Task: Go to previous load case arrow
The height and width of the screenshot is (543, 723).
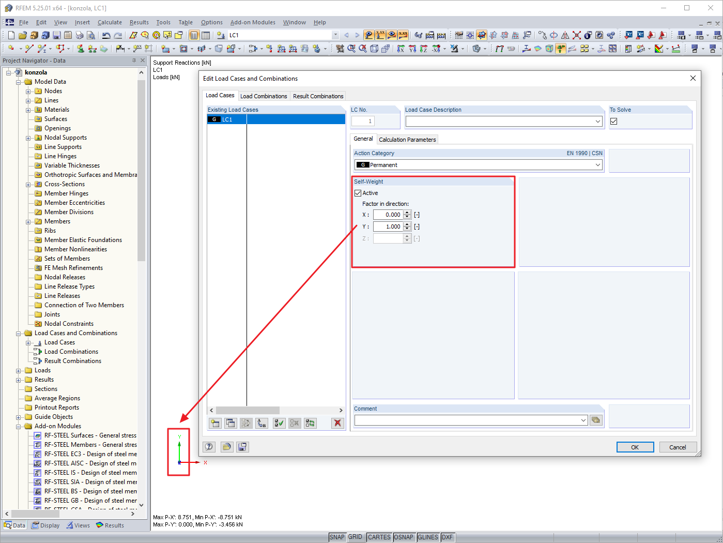Action: coord(346,35)
